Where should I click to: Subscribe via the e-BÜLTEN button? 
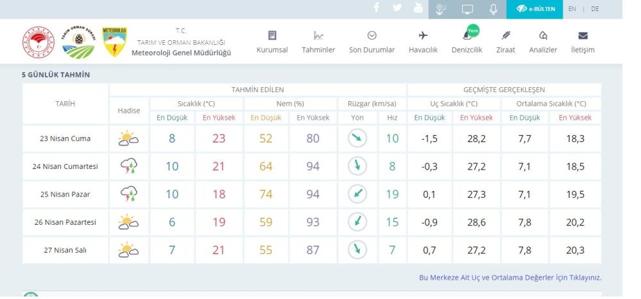[x=534, y=9]
